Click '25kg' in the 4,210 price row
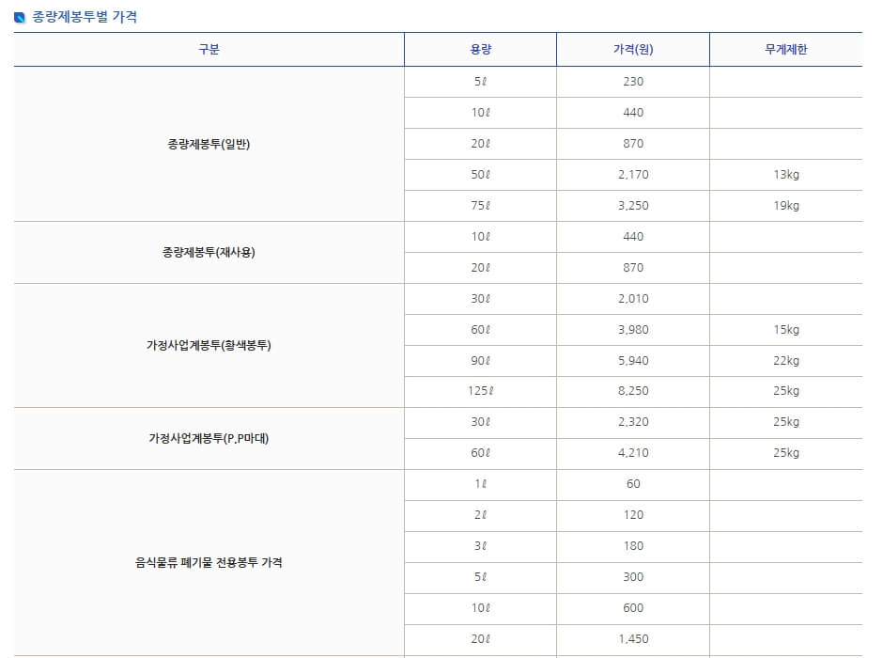 coord(786,452)
